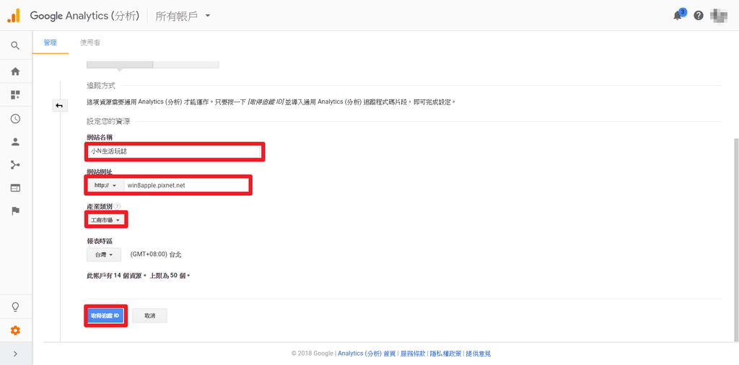Image resolution: width=739 pixels, height=365 pixels.
Task: Go to Home via house icon
Action: (x=16, y=71)
